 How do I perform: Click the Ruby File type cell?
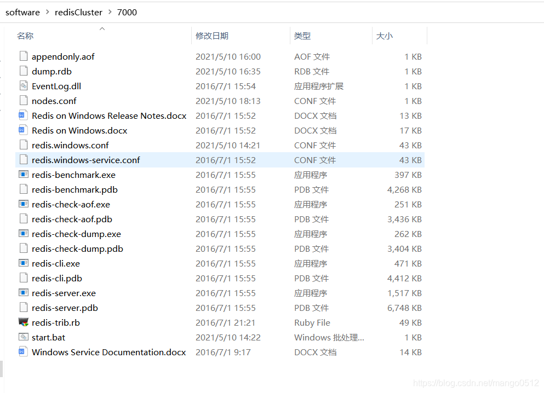[312, 322]
